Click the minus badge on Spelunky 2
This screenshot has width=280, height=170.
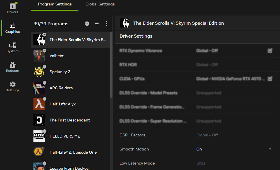coord(45,67)
